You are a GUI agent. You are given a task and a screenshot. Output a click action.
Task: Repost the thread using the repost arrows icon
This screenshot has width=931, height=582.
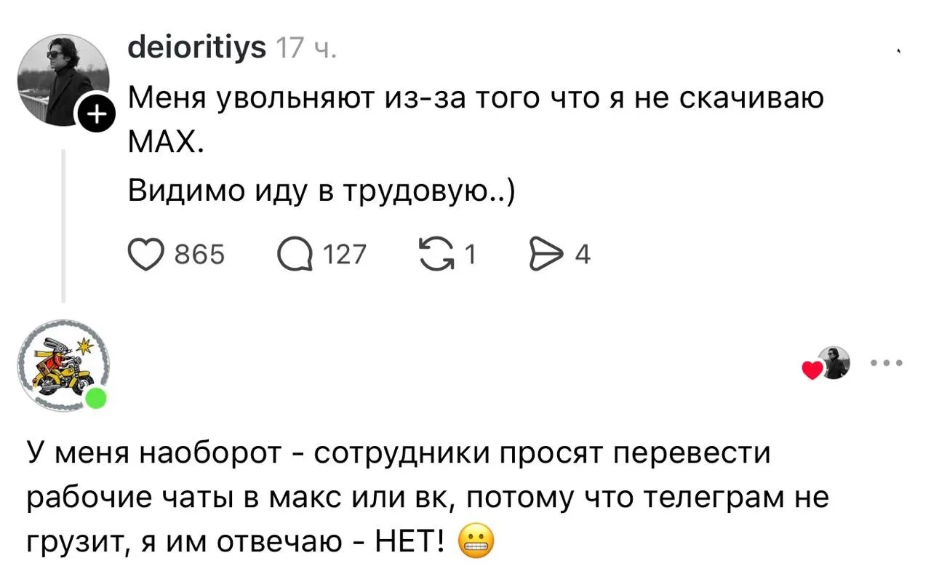tap(434, 255)
